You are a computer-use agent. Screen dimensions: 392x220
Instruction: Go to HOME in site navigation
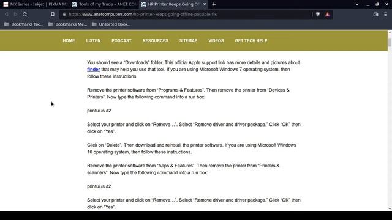69,41
